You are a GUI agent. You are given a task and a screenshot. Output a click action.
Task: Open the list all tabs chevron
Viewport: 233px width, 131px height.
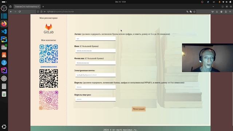(x=213, y=7)
